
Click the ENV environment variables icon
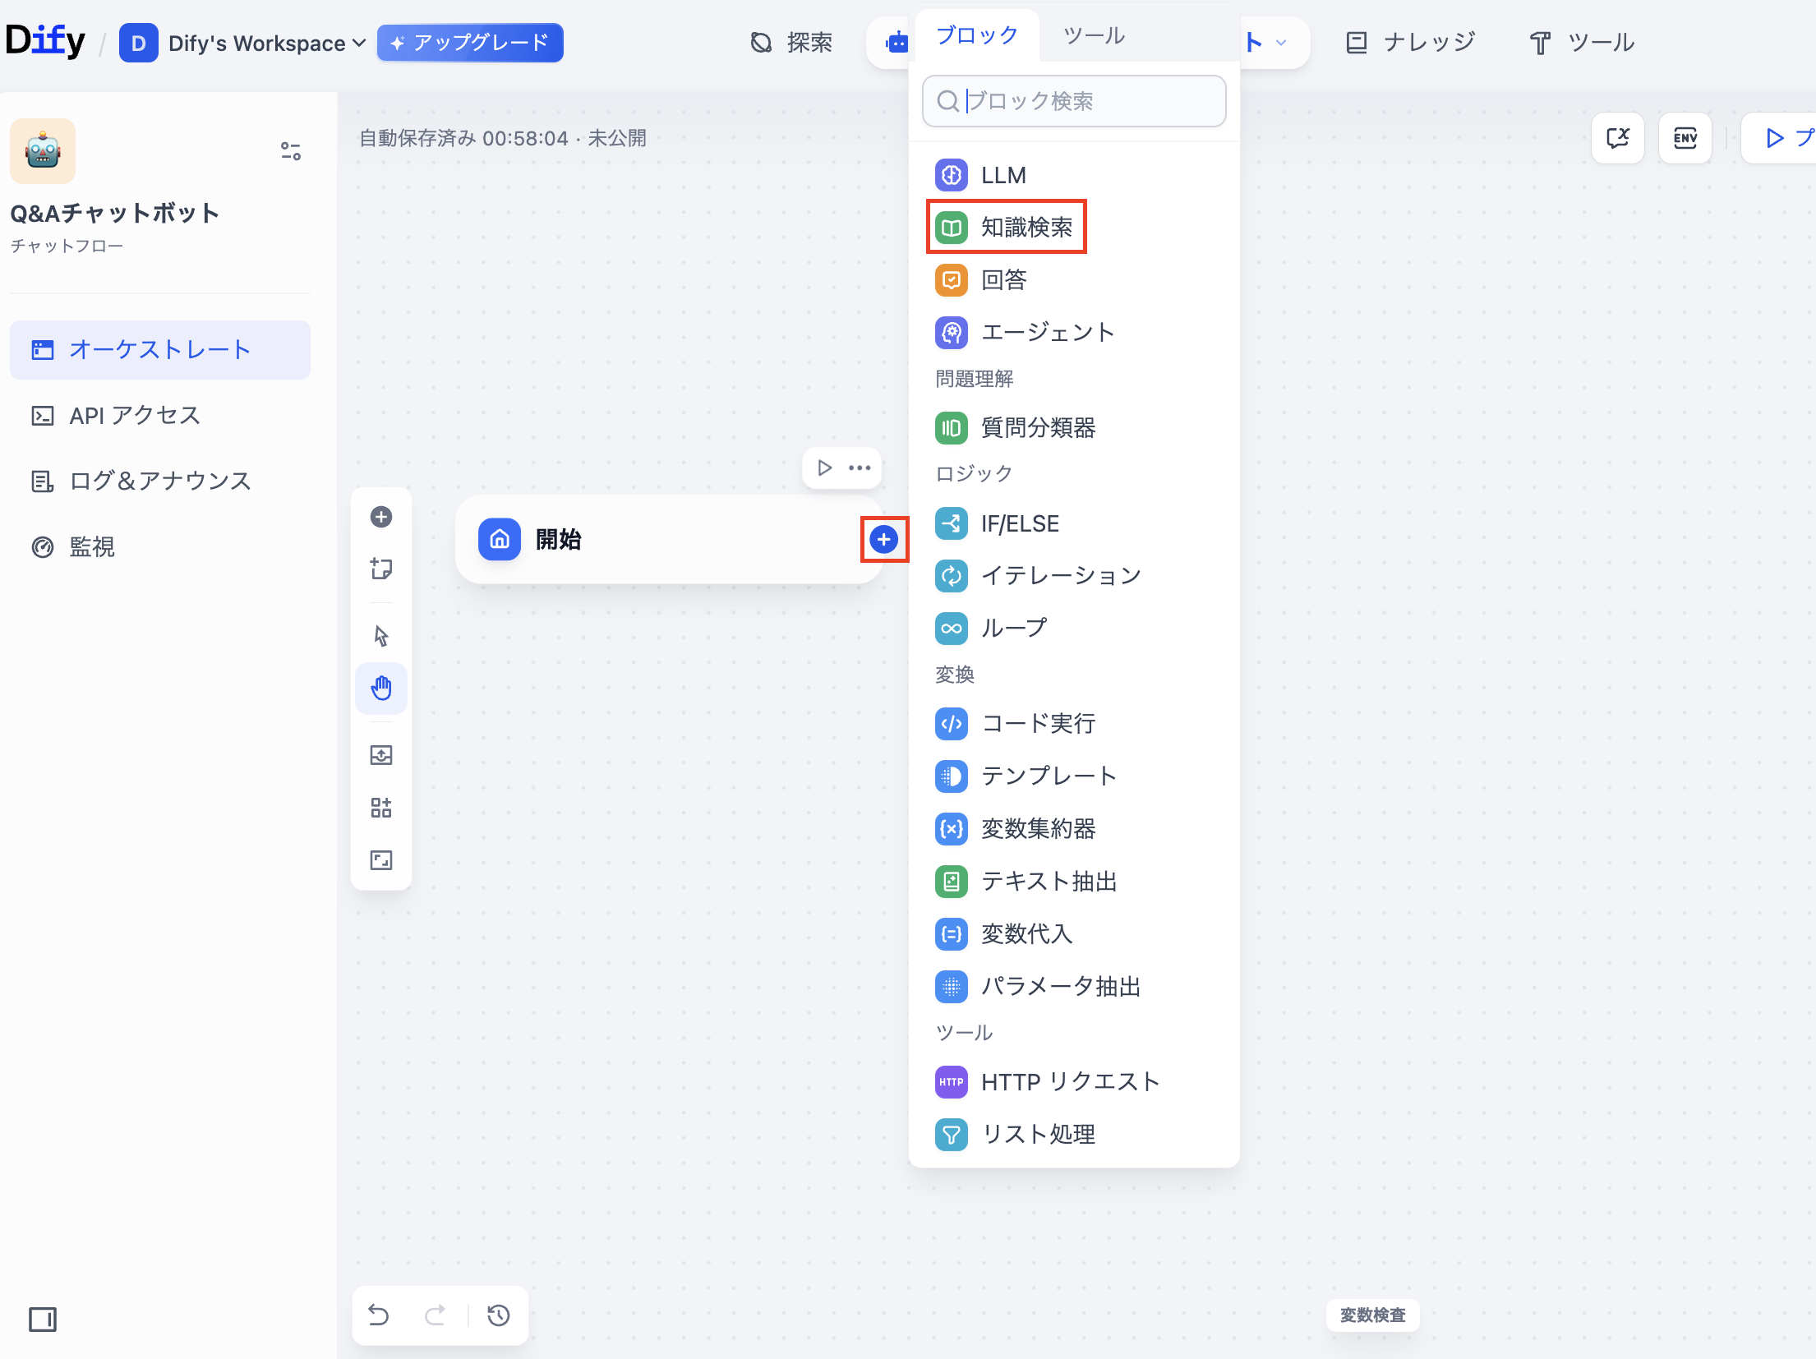[x=1685, y=138]
